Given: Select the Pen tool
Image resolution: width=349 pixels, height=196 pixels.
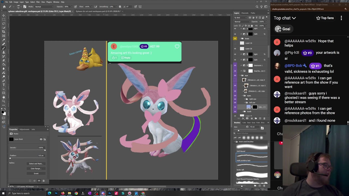Looking at the screenshot, I should point(4,81).
